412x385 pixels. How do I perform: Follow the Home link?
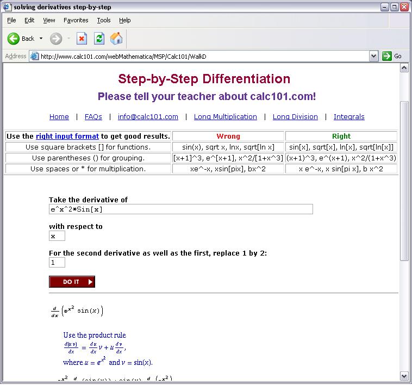point(59,117)
